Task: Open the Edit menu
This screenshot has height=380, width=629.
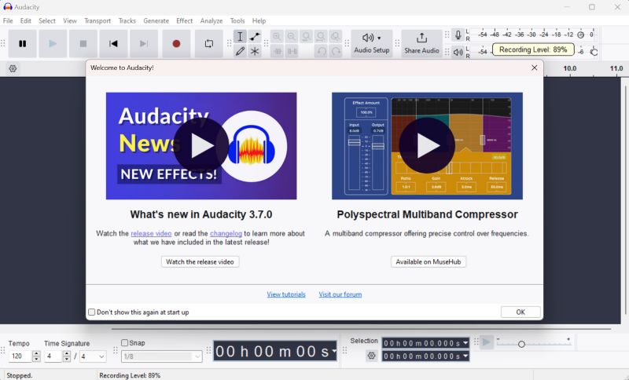Action: tap(26, 21)
